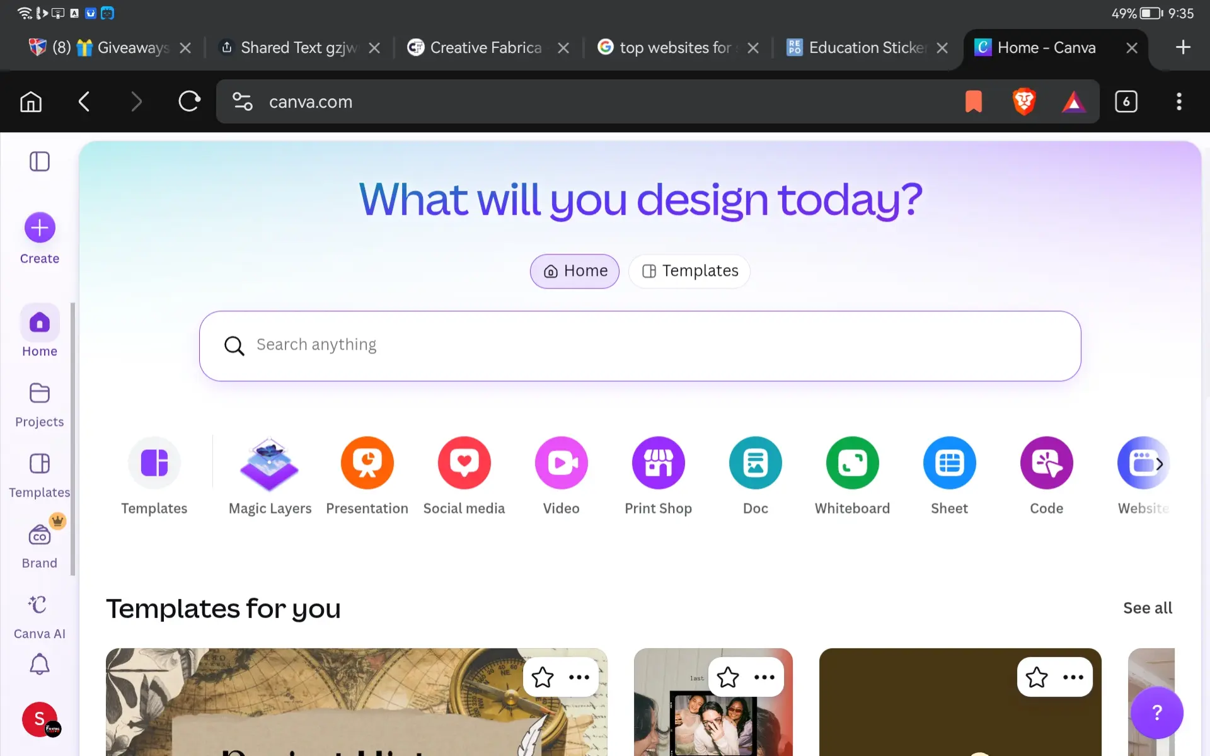Open the Magic Layers shortcut
Image resolution: width=1210 pixels, height=756 pixels.
pyautogui.click(x=270, y=476)
